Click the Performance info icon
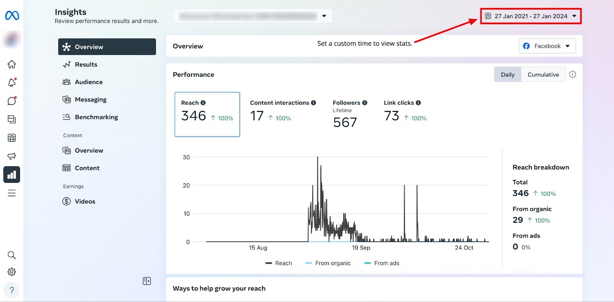This screenshot has height=302, width=614. 573,74
